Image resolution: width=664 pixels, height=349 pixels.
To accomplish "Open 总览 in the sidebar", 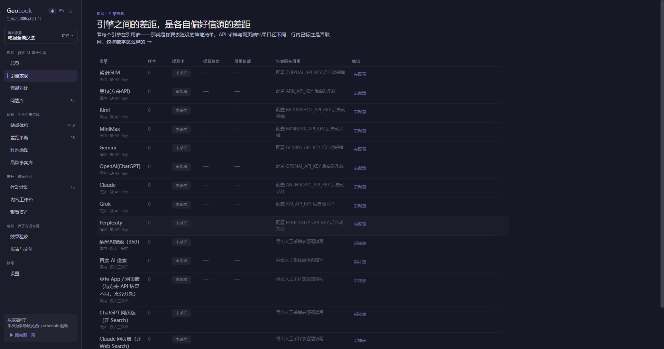I will pos(41,63).
